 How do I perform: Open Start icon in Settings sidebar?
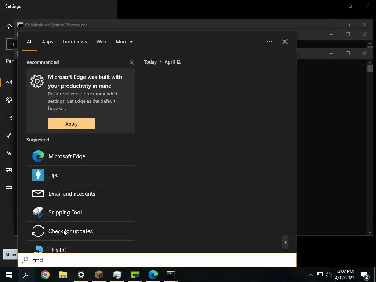point(9,170)
